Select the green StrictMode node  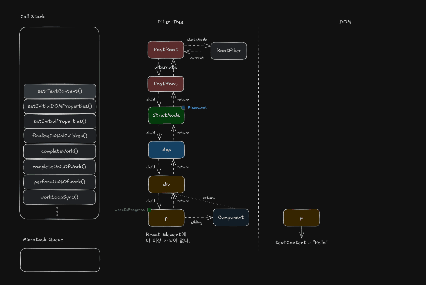[x=166, y=115]
